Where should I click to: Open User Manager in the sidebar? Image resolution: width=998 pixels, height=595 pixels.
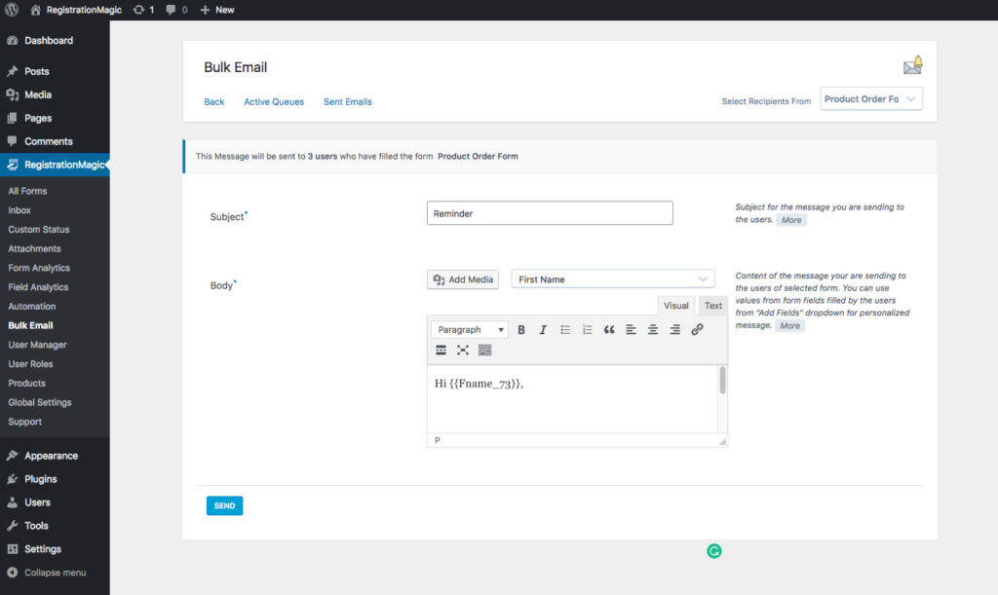[37, 345]
